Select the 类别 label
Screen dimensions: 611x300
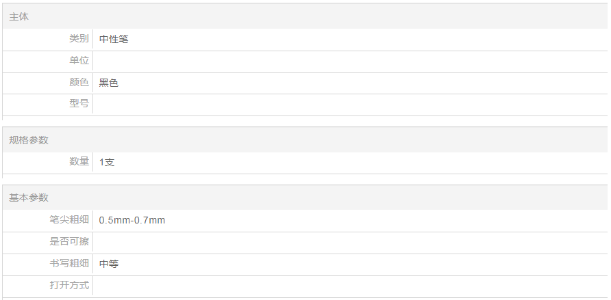pyautogui.click(x=79, y=39)
